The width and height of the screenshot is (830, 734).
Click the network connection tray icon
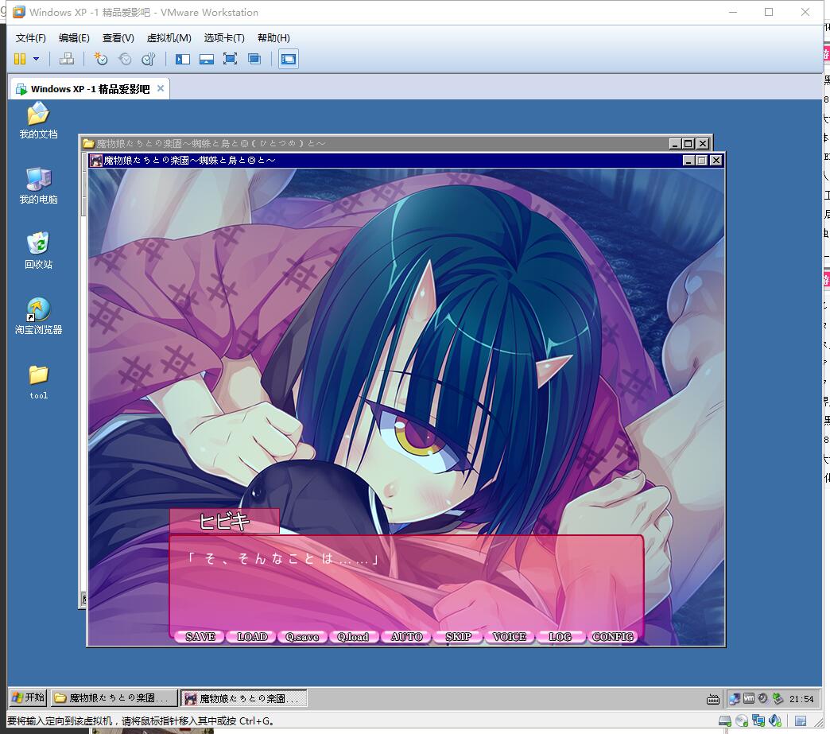734,699
